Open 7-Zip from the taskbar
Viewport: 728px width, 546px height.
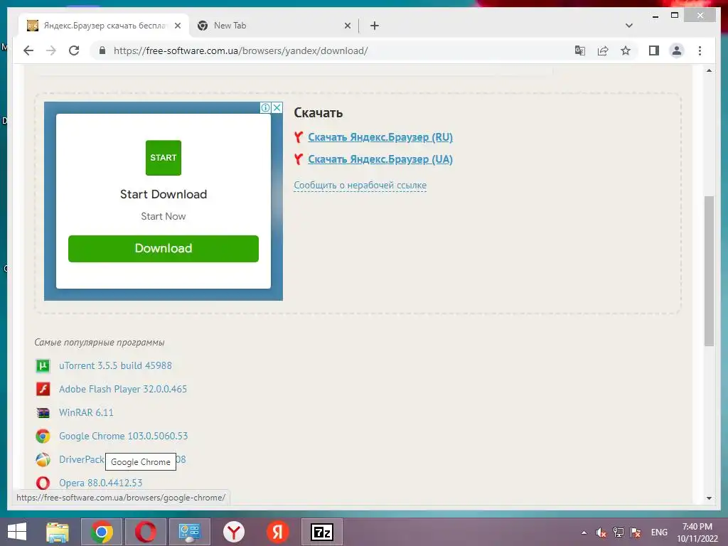coord(322,532)
